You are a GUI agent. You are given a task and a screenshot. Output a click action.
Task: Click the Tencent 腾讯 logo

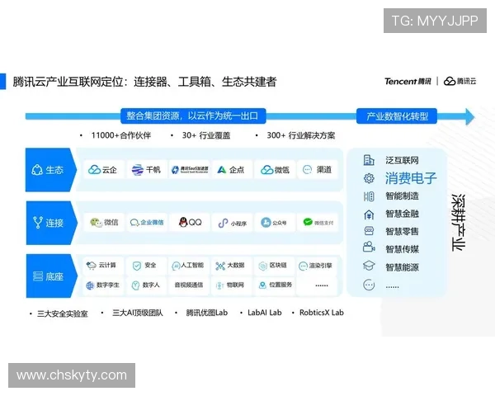pyautogui.click(x=408, y=82)
